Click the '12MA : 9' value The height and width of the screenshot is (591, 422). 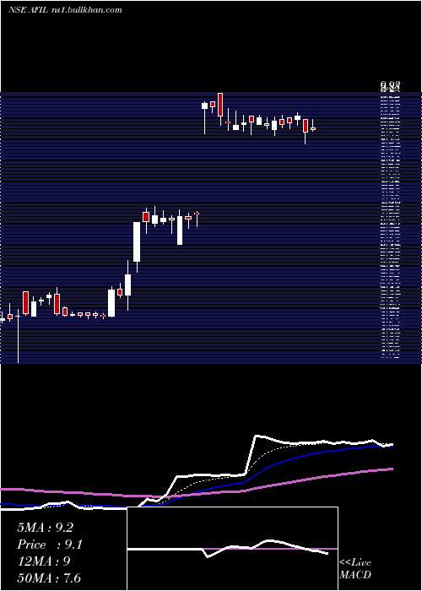[44, 561]
